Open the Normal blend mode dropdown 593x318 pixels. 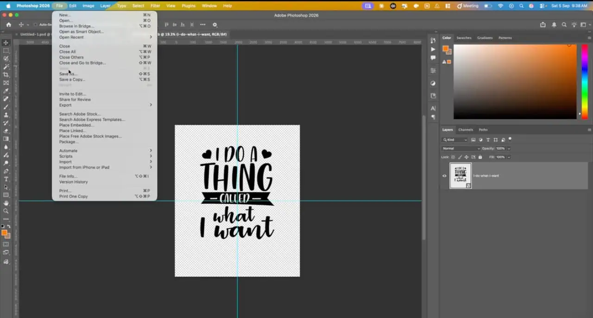[x=461, y=149]
